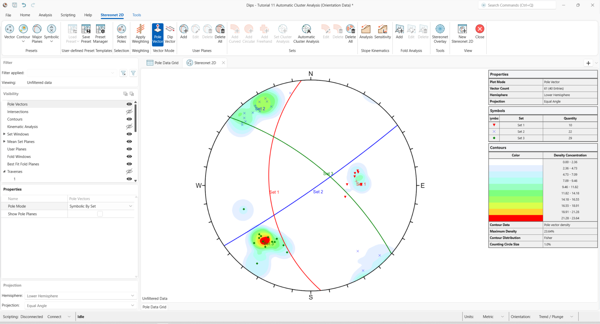This screenshot has width=600, height=324.
Task: Click the Save Preset icon
Action: (86, 34)
